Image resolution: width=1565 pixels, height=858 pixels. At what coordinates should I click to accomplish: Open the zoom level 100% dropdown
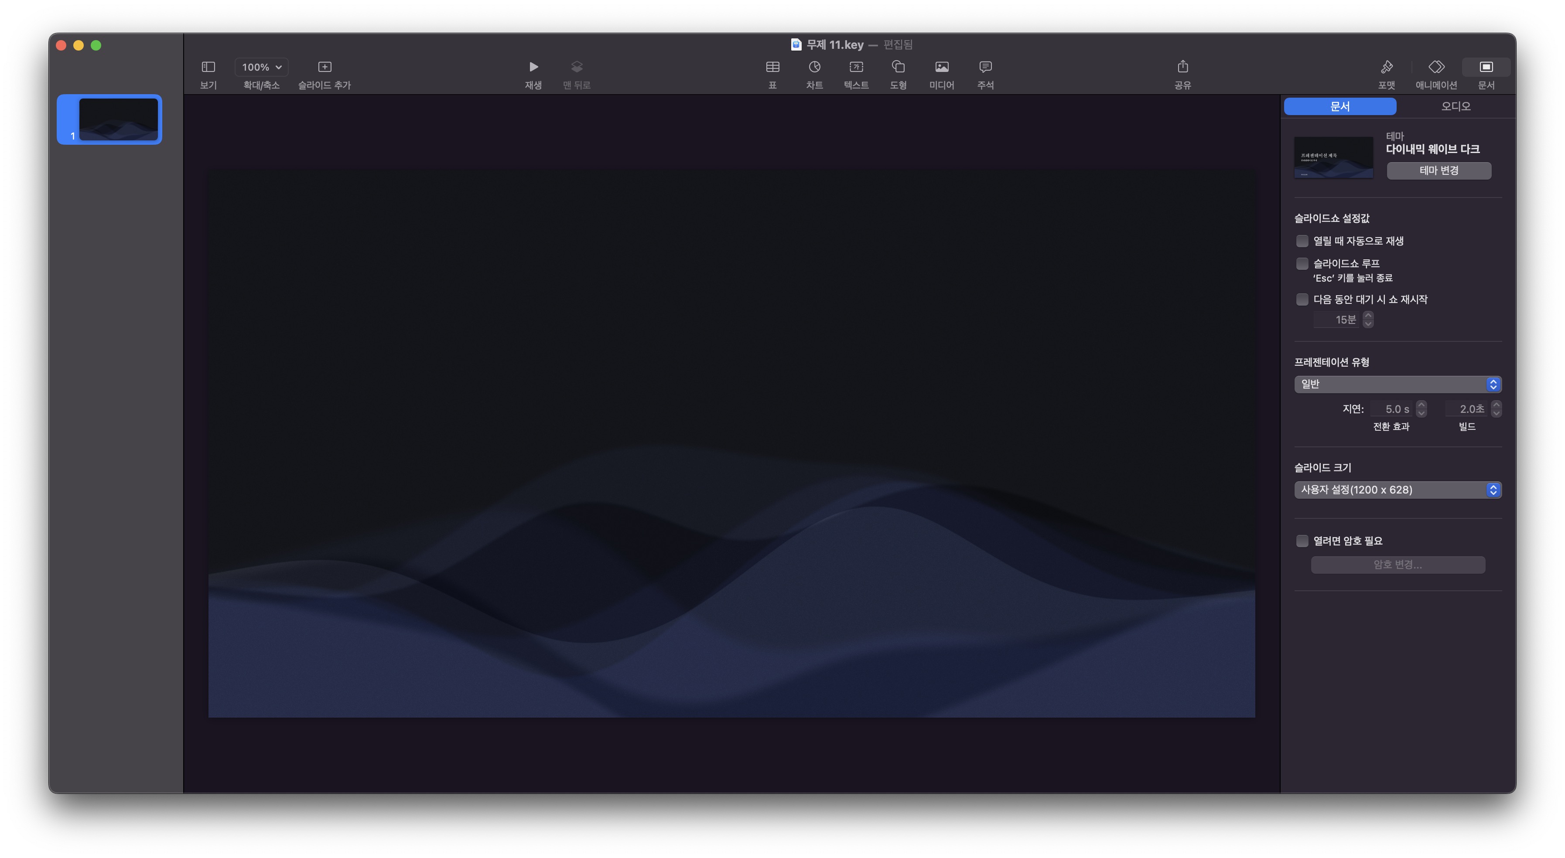261,67
